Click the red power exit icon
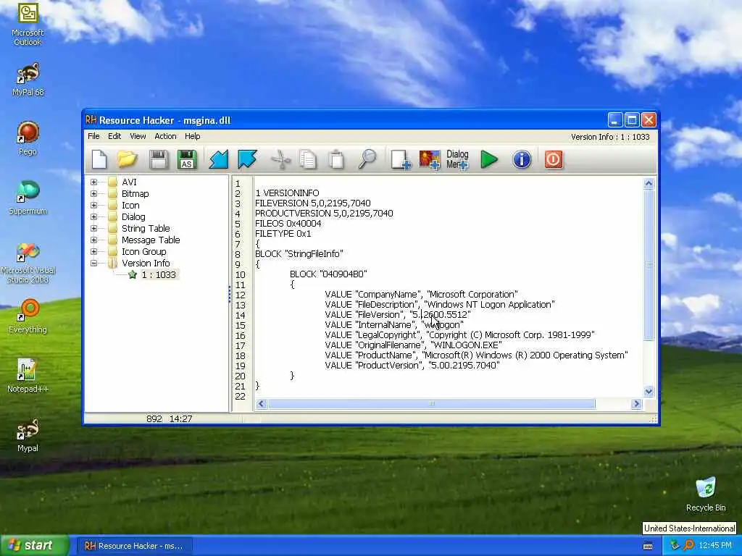This screenshot has height=556, width=742. pyautogui.click(x=553, y=159)
